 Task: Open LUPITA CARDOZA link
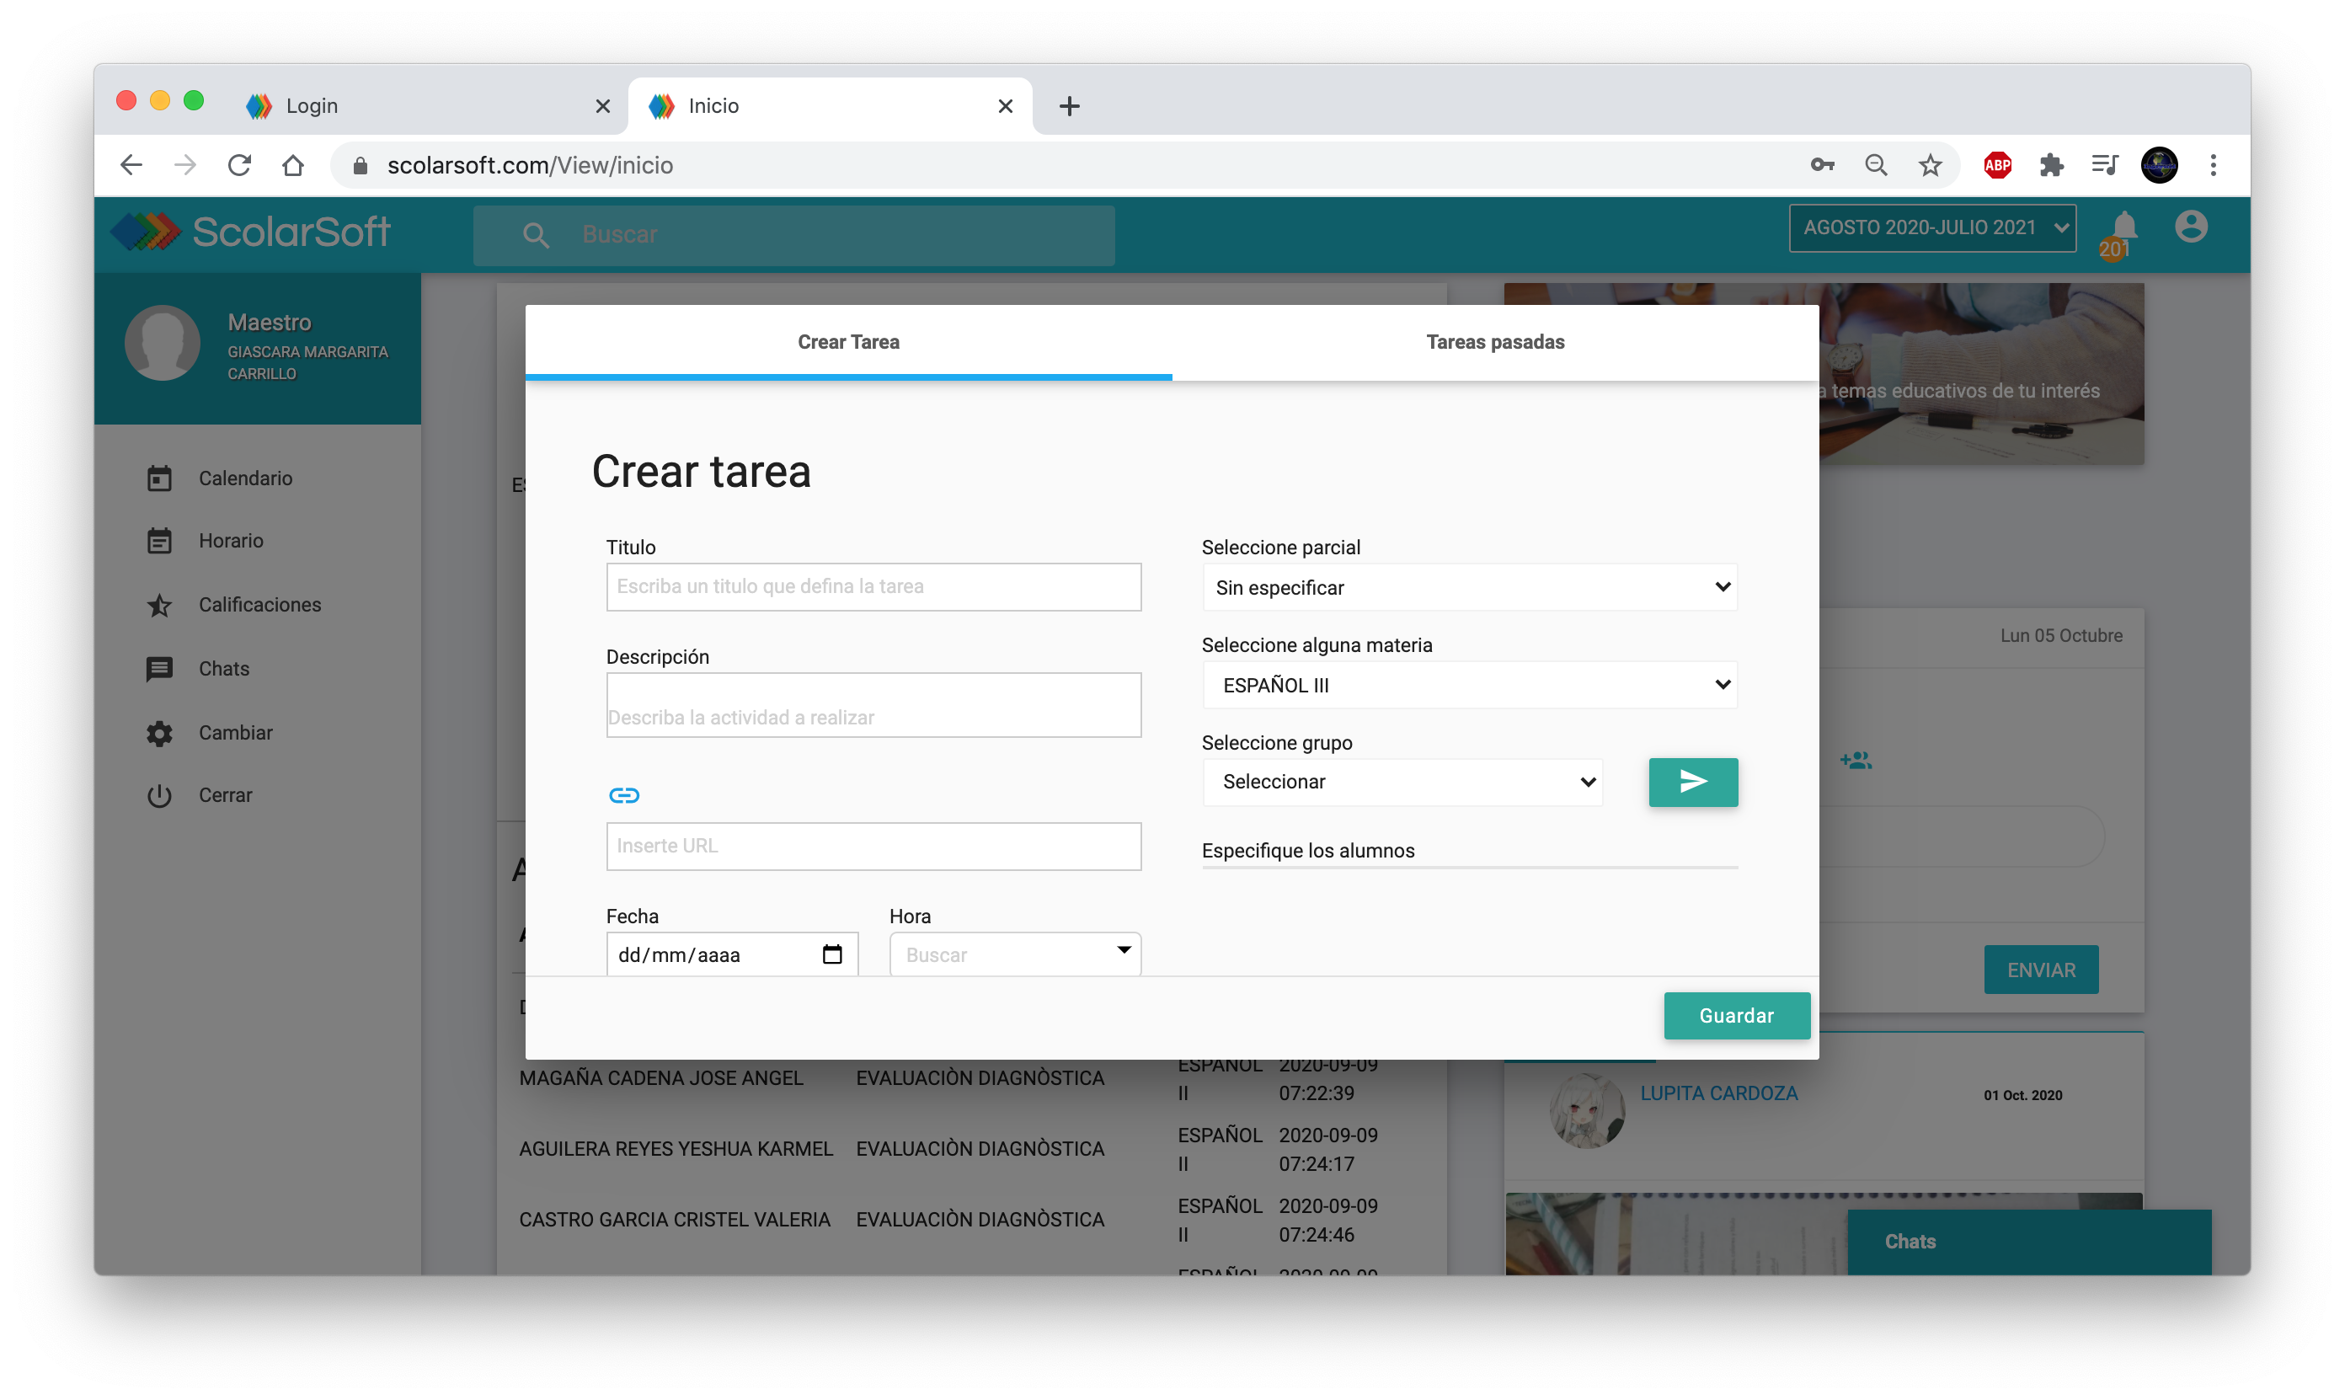point(1718,1093)
